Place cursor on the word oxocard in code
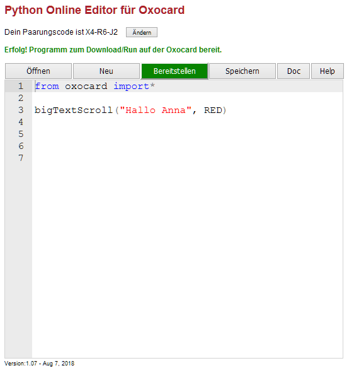354x380 pixels. click(86, 86)
